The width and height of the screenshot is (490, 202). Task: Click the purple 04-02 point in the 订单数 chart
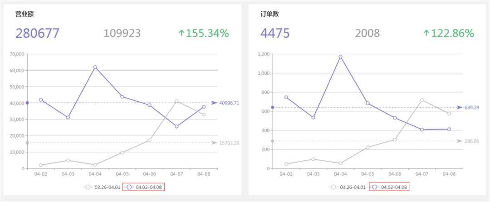point(286,97)
